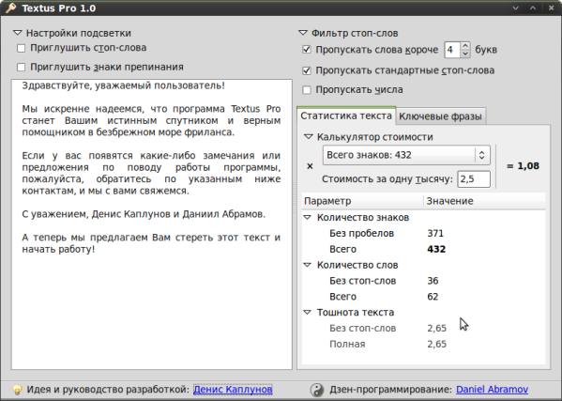This screenshot has height=401, width=562.
Task: Click the Стоимость за одну тысячу field
Action: tap(474, 179)
